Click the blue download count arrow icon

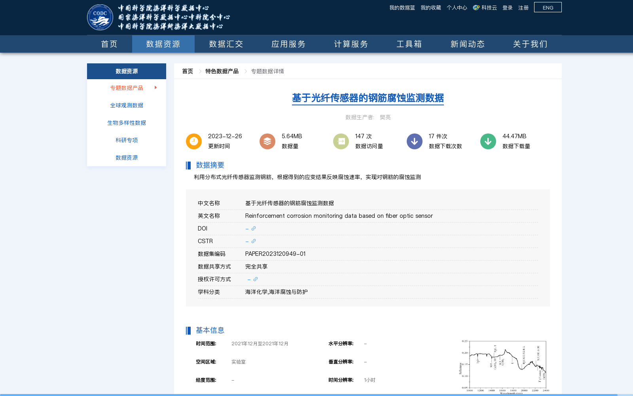415,141
